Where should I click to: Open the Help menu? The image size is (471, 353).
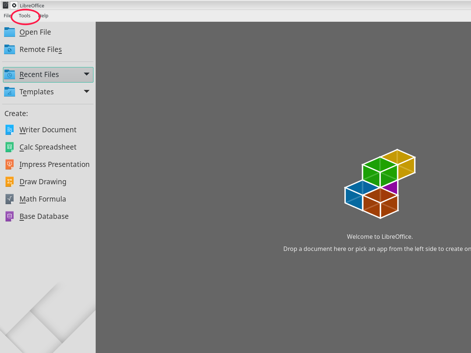(x=43, y=15)
